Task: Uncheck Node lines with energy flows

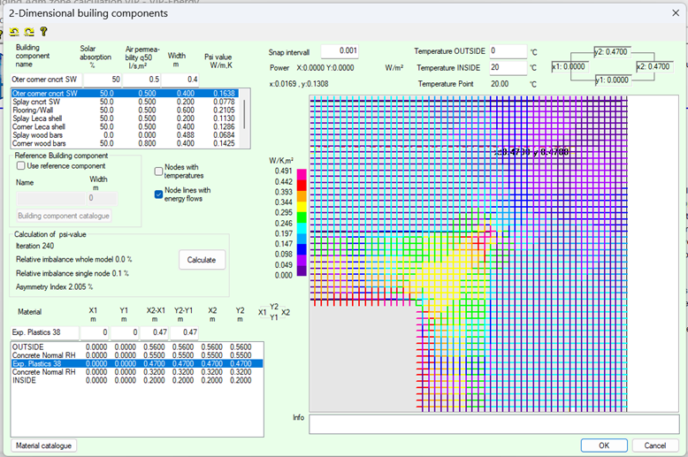Action: 159,194
